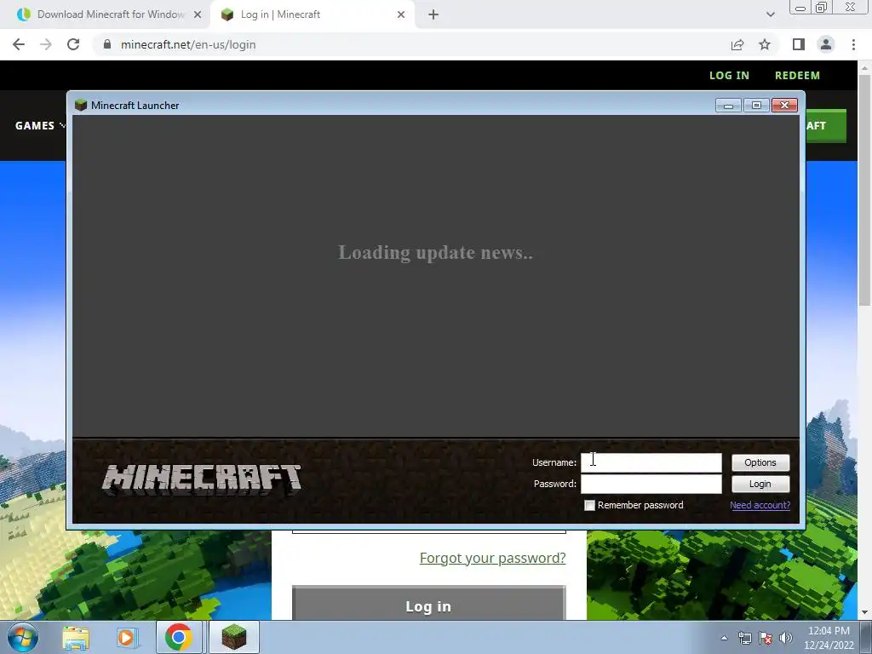Open the Need account? link
This screenshot has width=872, height=654.
pos(760,505)
